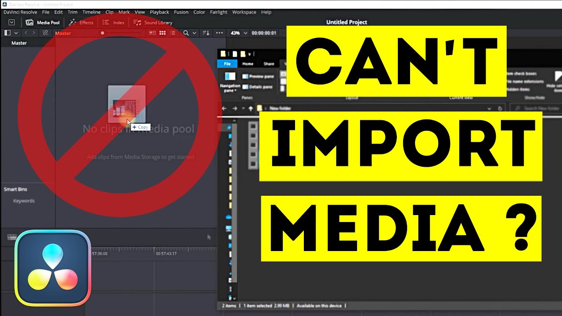562x316 pixels.
Task: Toggle Preview pane in Explorer ribbon
Action: [258, 76]
